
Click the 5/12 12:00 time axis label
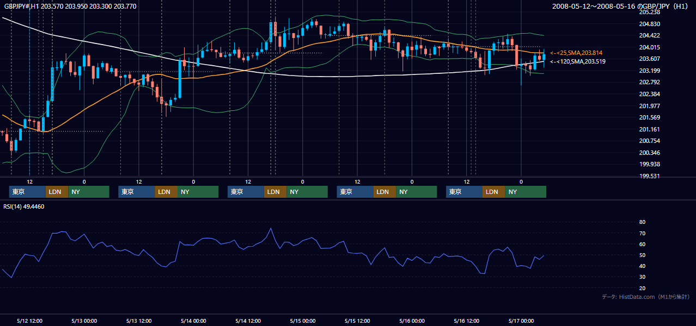pos(30,321)
